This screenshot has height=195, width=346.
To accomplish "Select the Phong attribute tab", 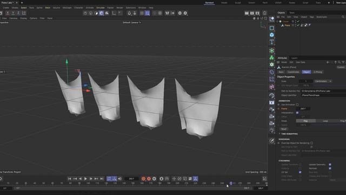I will 318,72.
